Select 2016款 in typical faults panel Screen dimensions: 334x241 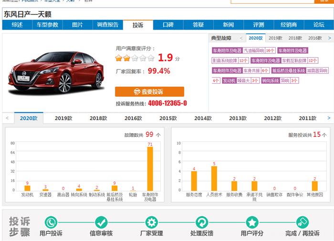(315, 38)
